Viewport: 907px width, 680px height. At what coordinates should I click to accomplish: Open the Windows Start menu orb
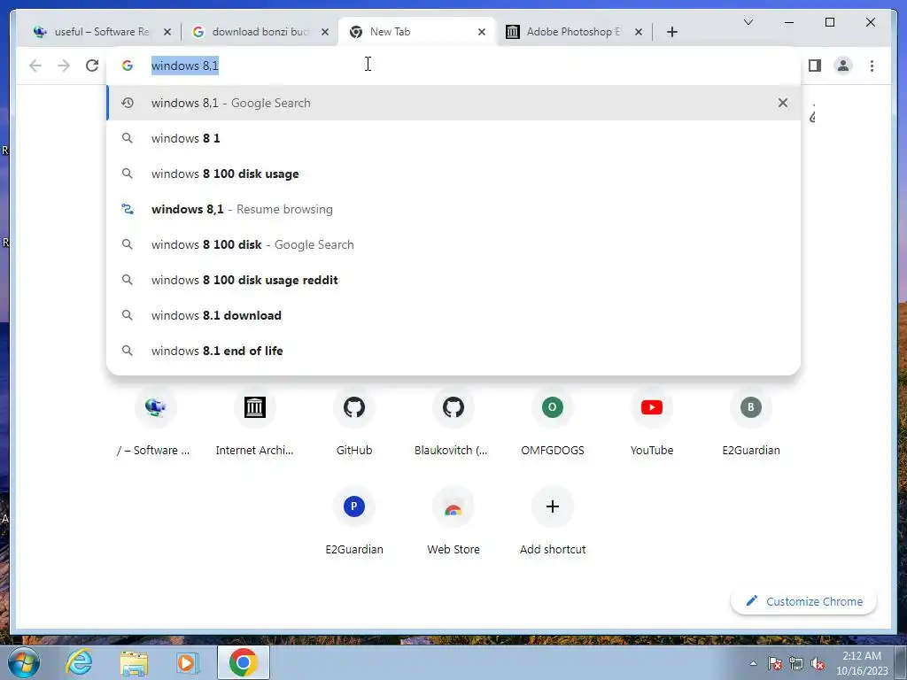pyautogui.click(x=23, y=662)
